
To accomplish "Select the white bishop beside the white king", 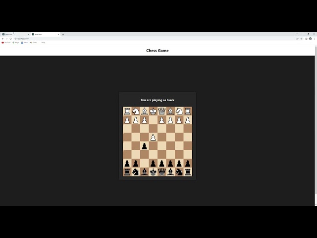I will [145, 111].
